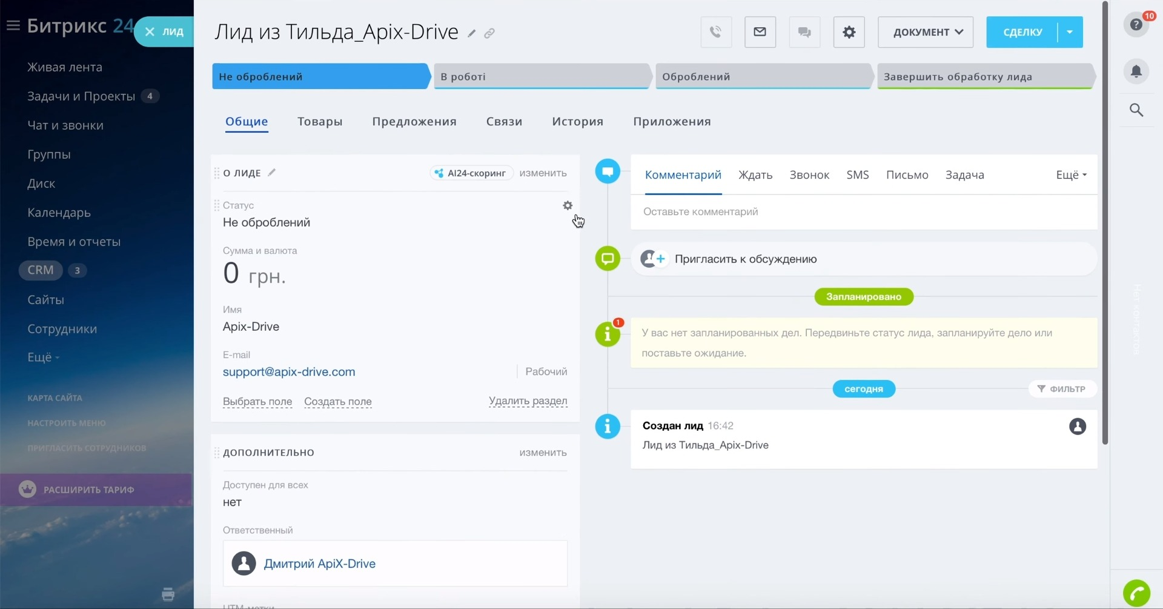Open CRM in sidebar
The width and height of the screenshot is (1163, 609).
[41, 270]
